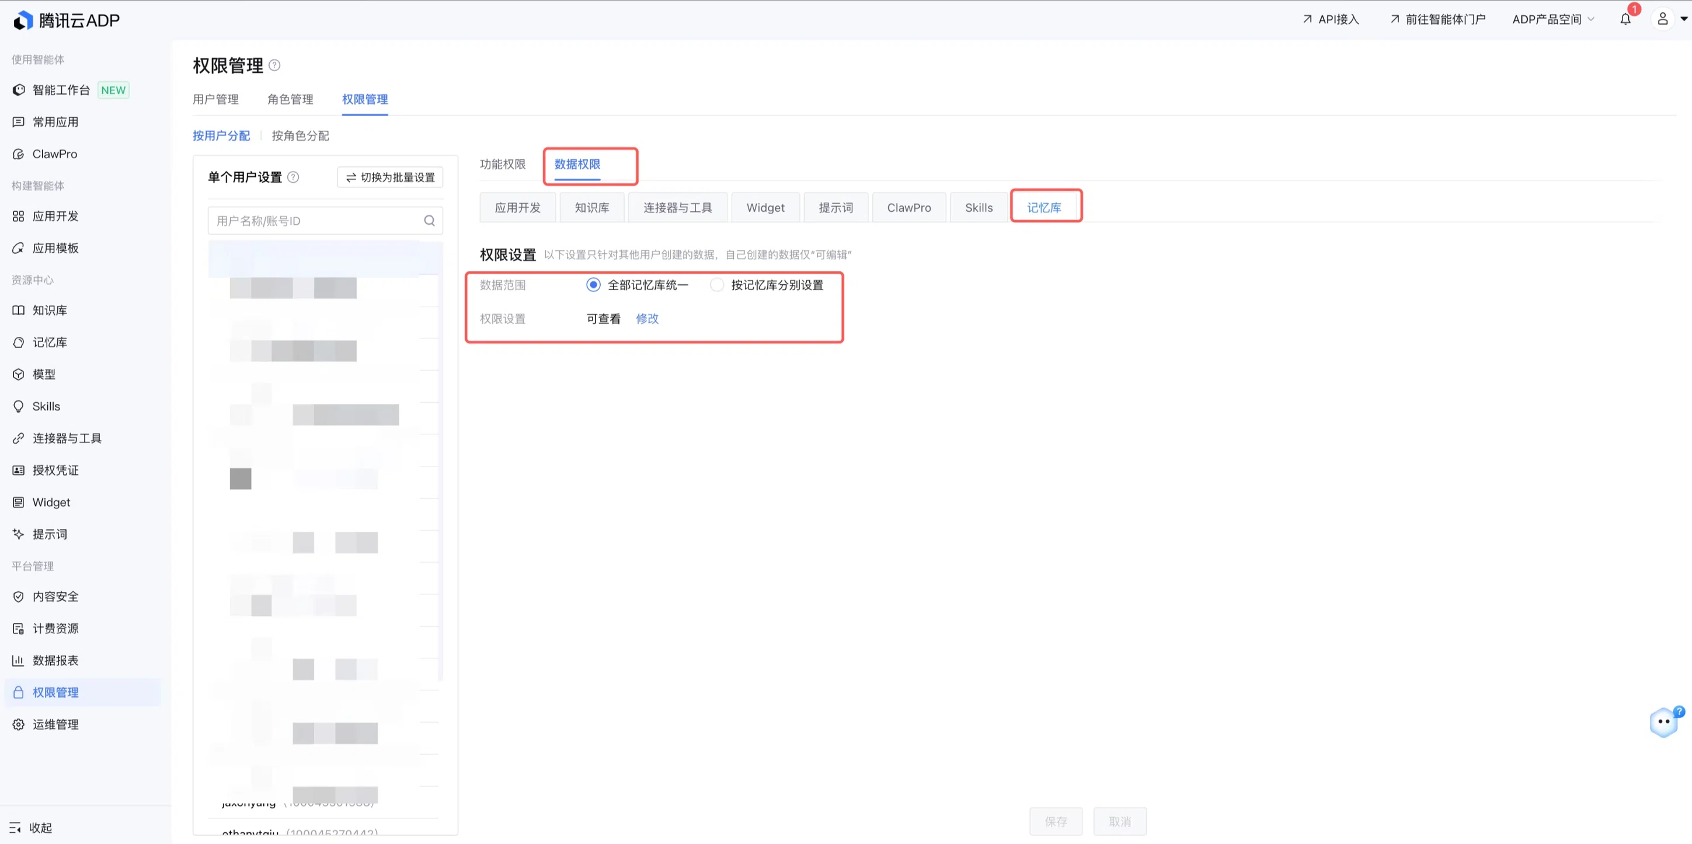Screen dimensions: 1692x844
Task: Open 数据报表 in the sidebar
Action: 55,660
